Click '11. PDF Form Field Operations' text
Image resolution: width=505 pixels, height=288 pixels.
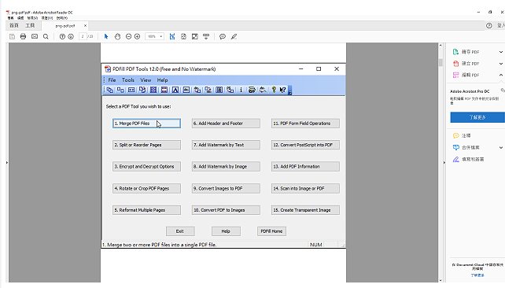coord(302,124)
